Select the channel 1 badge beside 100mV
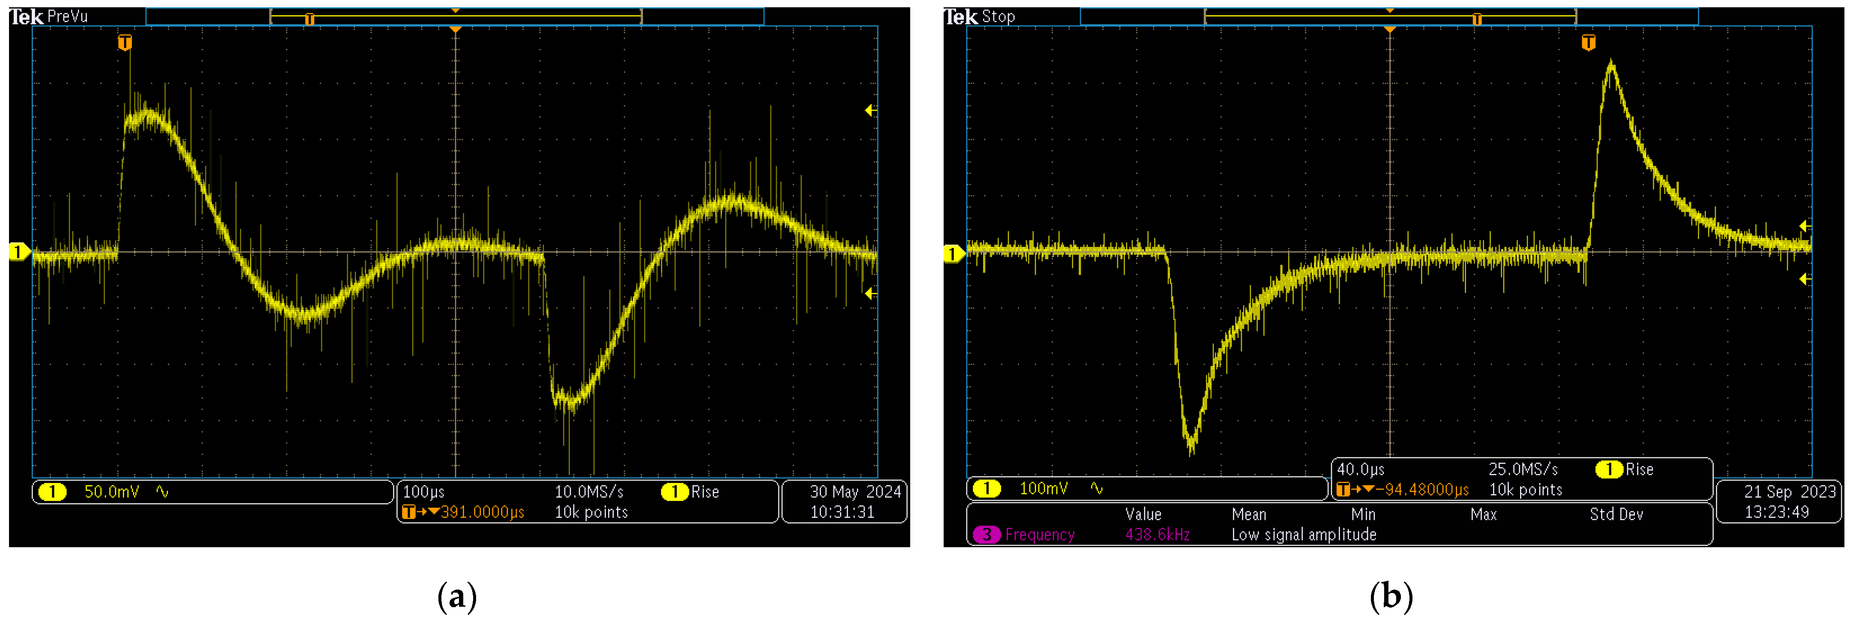Image resolution: width=1853 pixels, height=623 pixels. point(986,489)
